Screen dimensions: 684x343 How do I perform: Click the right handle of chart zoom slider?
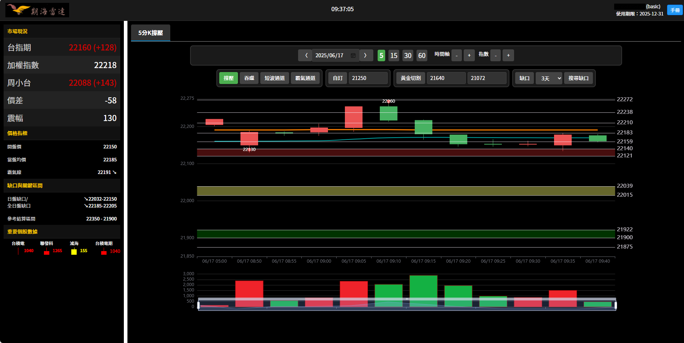616,306
